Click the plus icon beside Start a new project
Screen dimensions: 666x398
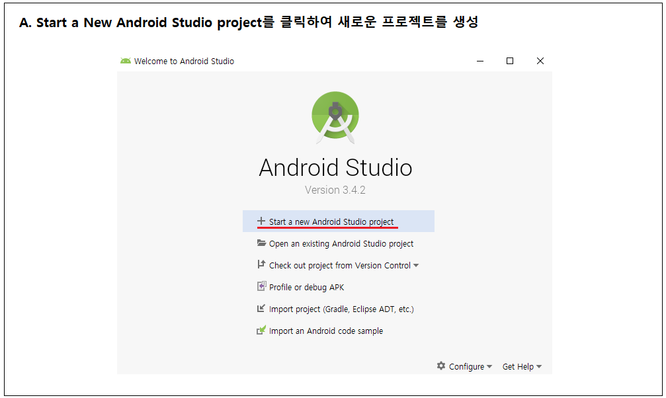[x=261, y=221]
